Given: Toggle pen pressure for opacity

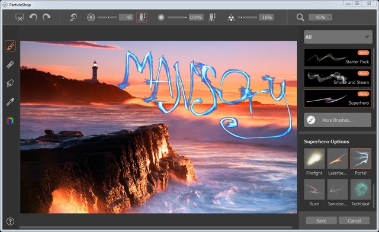Looking at the screenshot, I should coord(212,17).
